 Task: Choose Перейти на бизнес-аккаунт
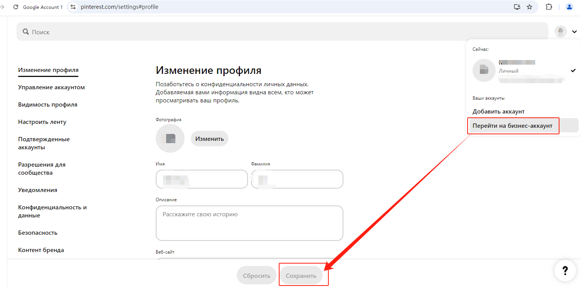click(x=523, y=126)
